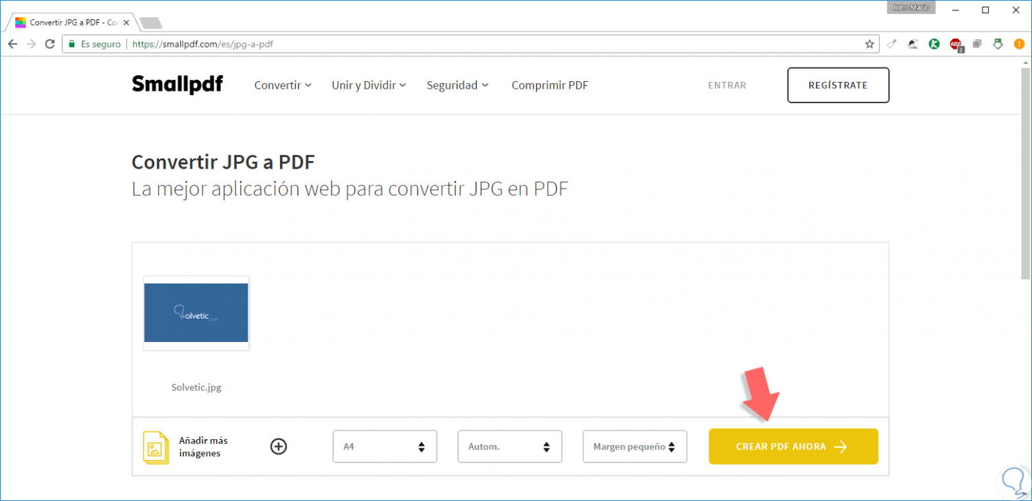The height and width of the screenshot is (501, 1032).
Task: Open the green K Kaspersky extension
Action: (934, 44)
